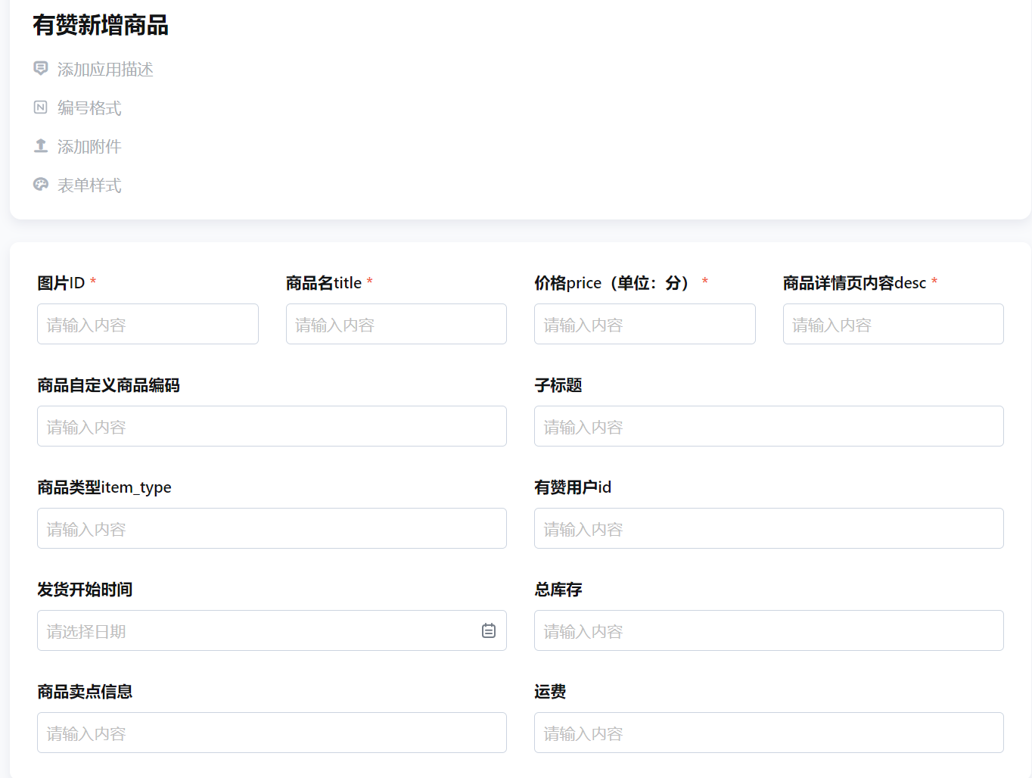Click the form style palette icon

point(41,185)
